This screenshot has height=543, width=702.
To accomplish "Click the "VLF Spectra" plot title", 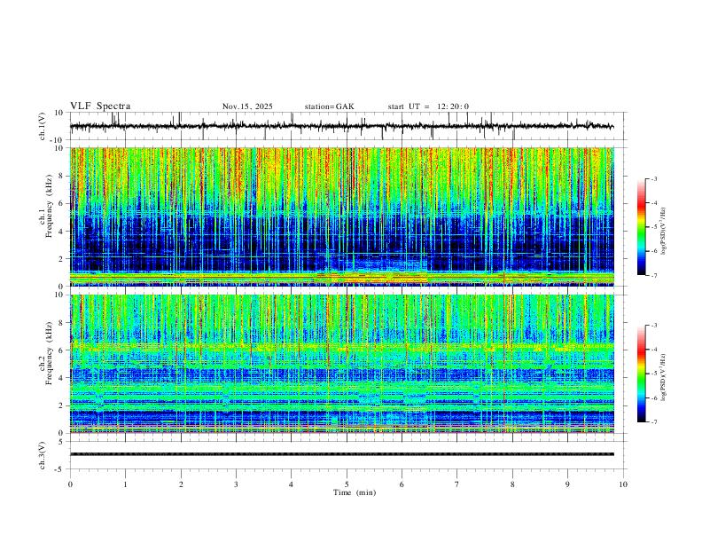I will tap(100, 106).
